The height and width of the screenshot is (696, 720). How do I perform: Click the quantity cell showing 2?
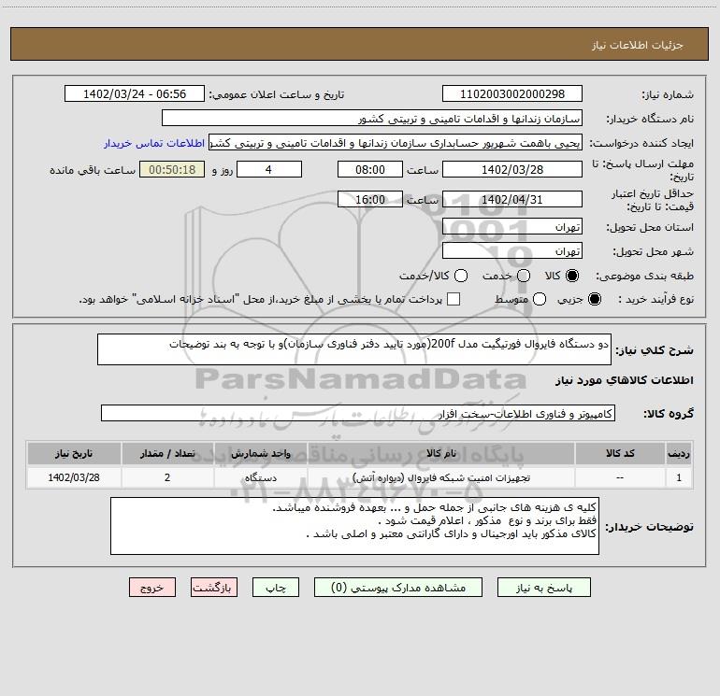click(167, 477)
